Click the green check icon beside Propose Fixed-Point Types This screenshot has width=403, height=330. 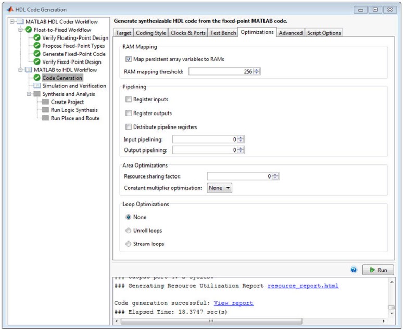tap(37, 45)
